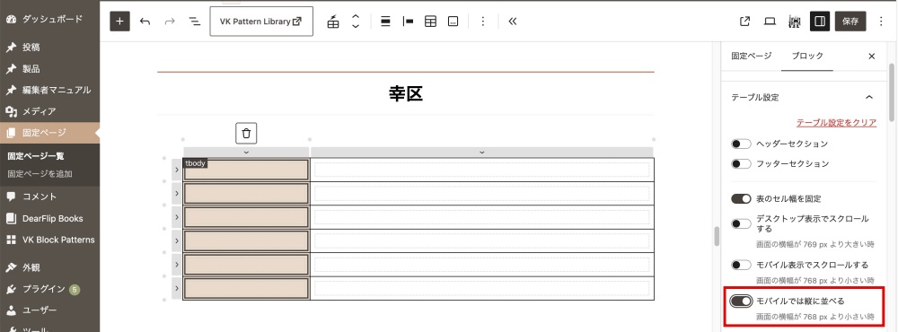
Task: Collapse block toolbar double chevron
Action: [513, 22]
